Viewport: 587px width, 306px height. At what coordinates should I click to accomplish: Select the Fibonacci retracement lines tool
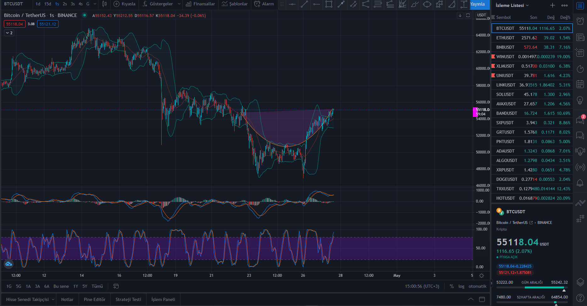[x=378, y=4]
